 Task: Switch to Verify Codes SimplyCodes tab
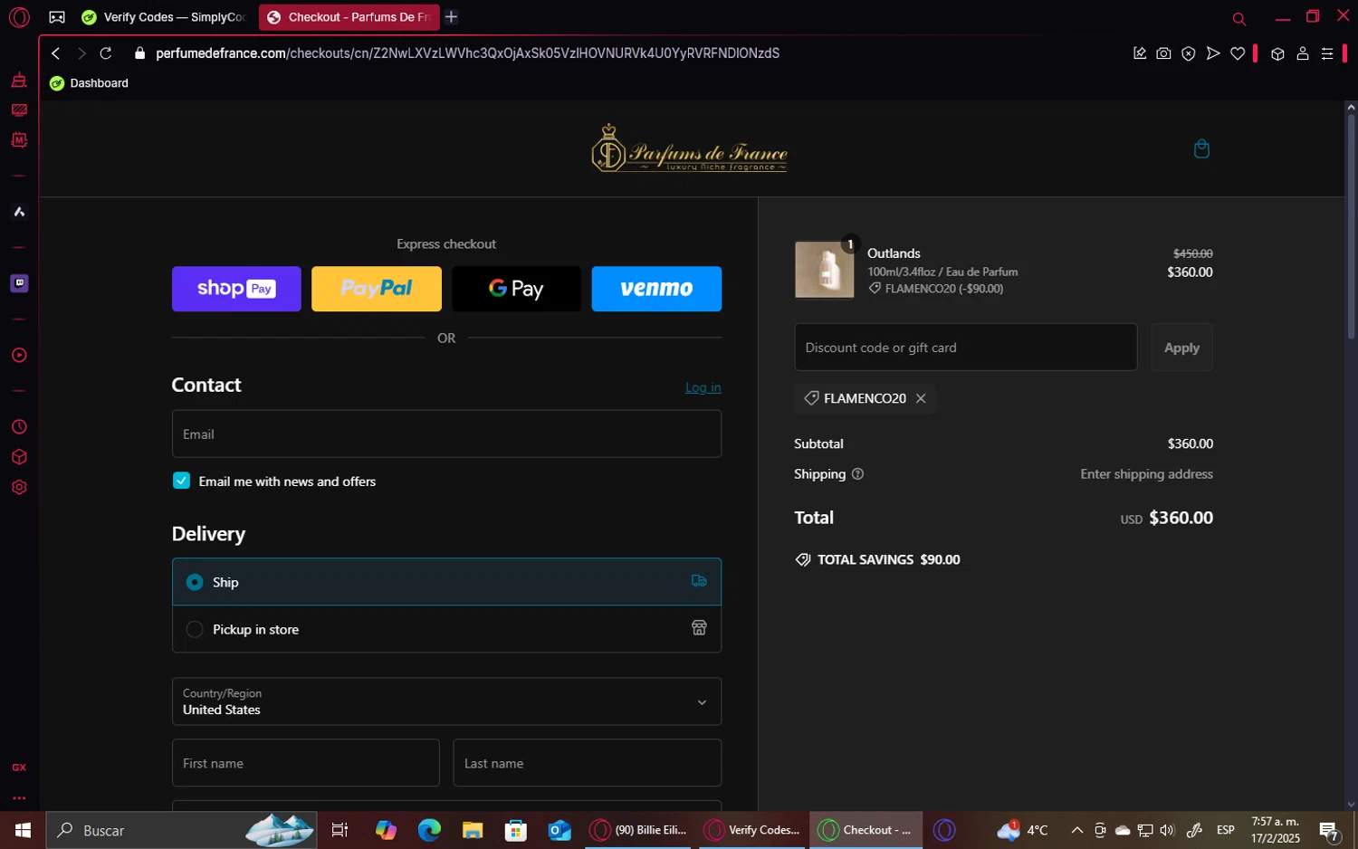point(164,17)
